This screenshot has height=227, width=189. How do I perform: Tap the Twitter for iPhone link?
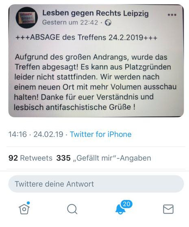click(x=101, y=134)
